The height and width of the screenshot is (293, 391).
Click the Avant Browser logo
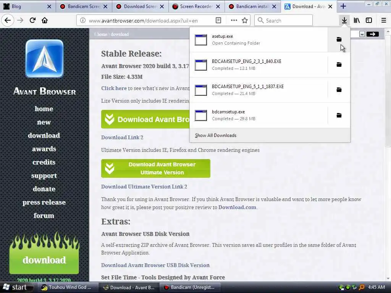point(44,59)
